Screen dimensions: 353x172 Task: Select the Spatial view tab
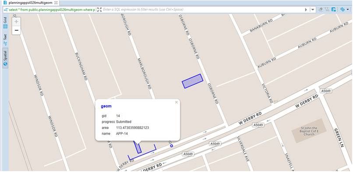click(x=5, y=58)
